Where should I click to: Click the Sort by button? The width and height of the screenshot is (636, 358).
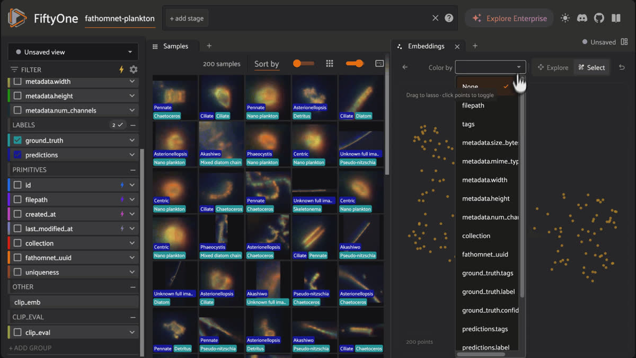point(267,64)
